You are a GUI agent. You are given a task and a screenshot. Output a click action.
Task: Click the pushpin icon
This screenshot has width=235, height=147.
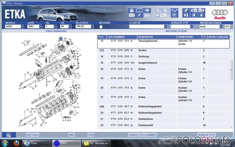(x=186, y=11)
